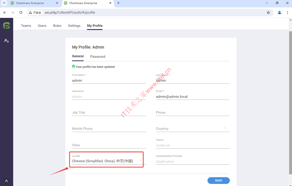Expand the tab search dropdown arrow
This screenshot has height=186, width=292.
[4, 3]
